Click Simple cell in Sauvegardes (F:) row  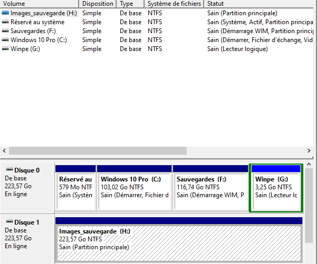(x=92, y=31)
